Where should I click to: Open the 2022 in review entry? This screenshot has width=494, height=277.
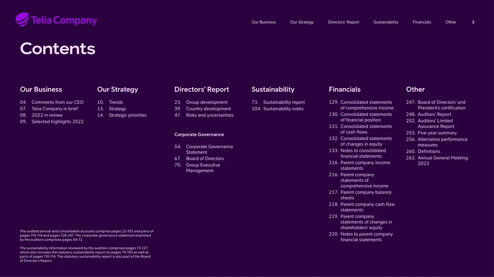point(42,115)
